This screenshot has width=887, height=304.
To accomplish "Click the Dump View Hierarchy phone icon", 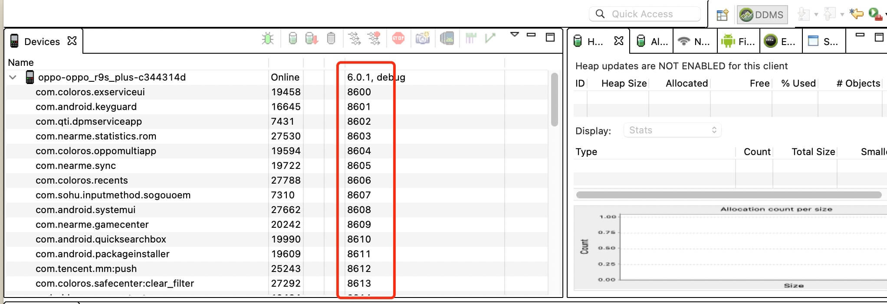I will (x=447, y=39).
